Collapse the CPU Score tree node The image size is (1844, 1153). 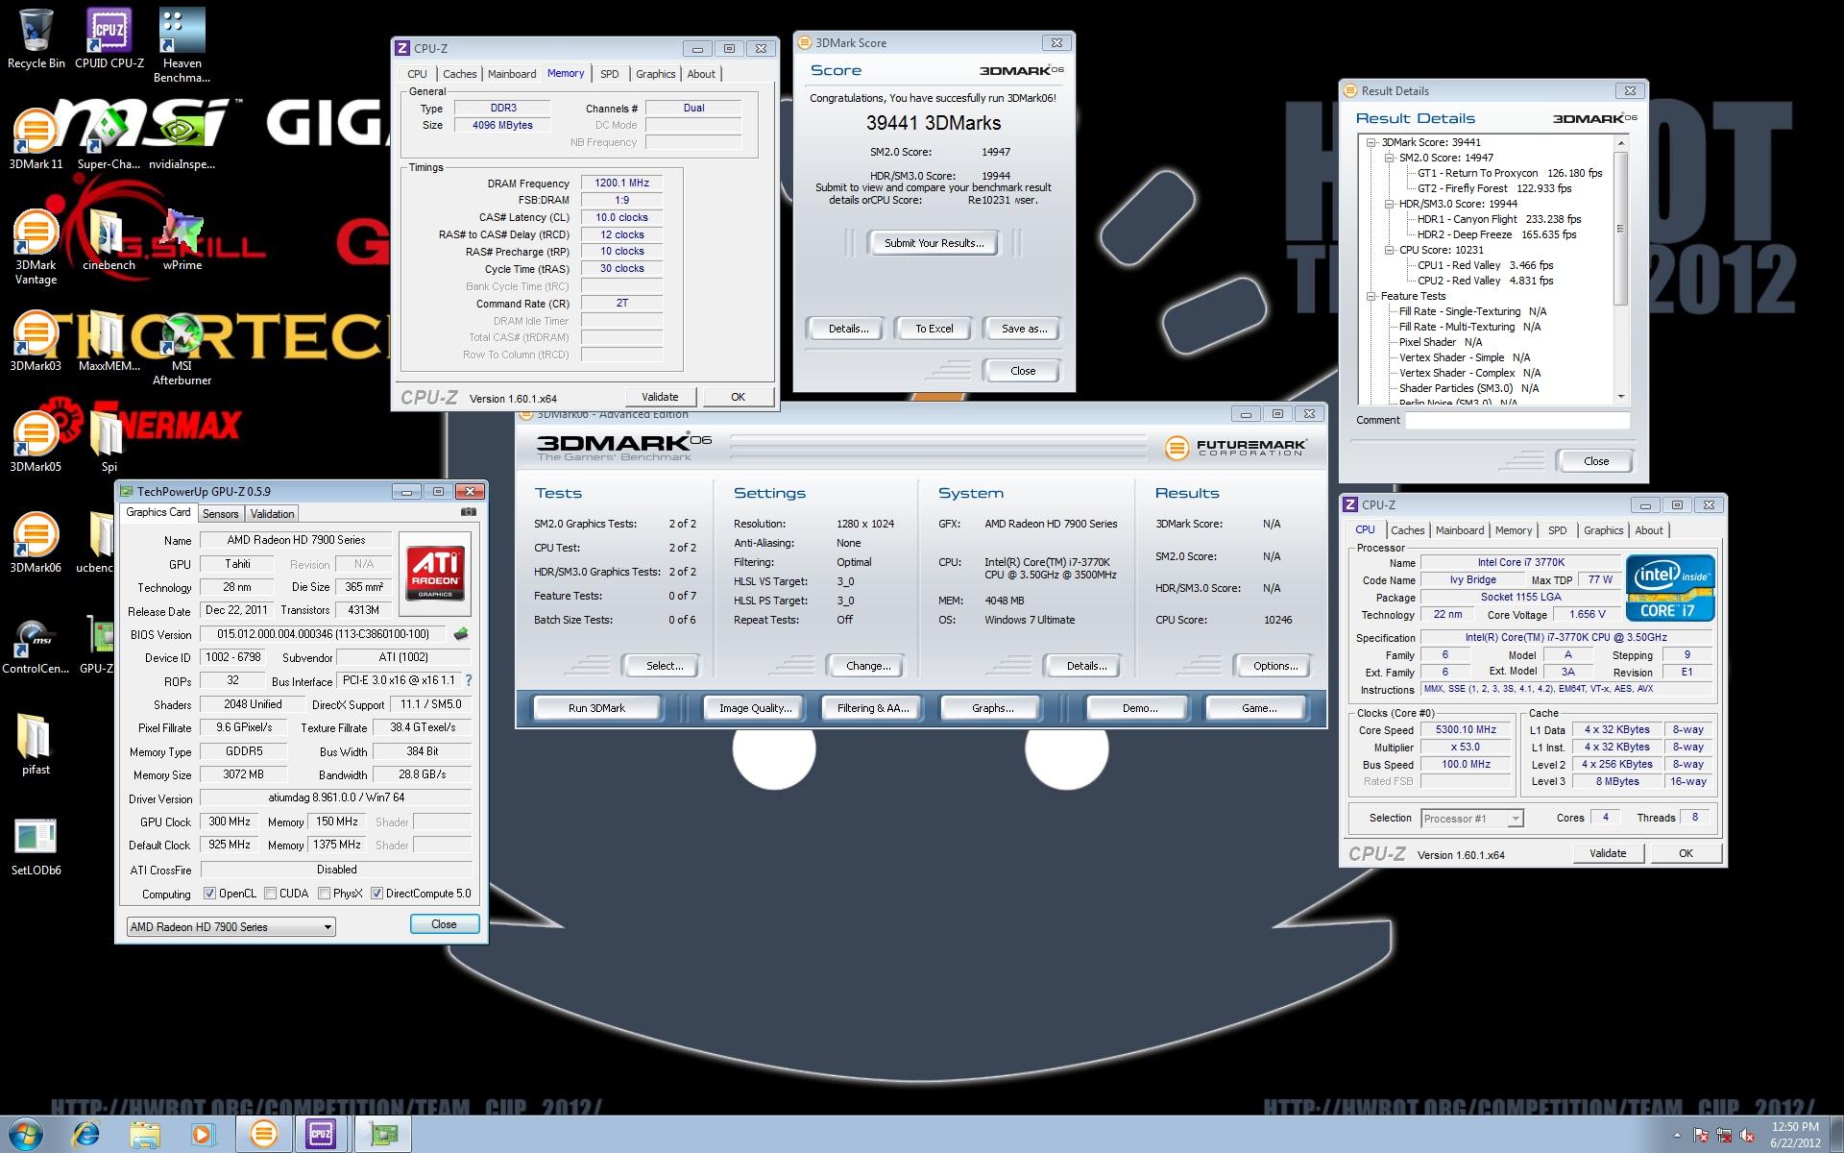coord(1389,250)
